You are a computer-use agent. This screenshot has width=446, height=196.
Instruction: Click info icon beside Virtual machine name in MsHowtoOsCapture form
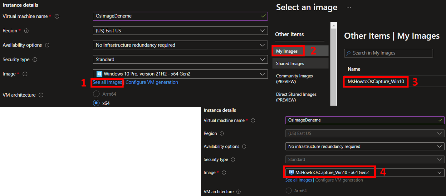point(253,120)
